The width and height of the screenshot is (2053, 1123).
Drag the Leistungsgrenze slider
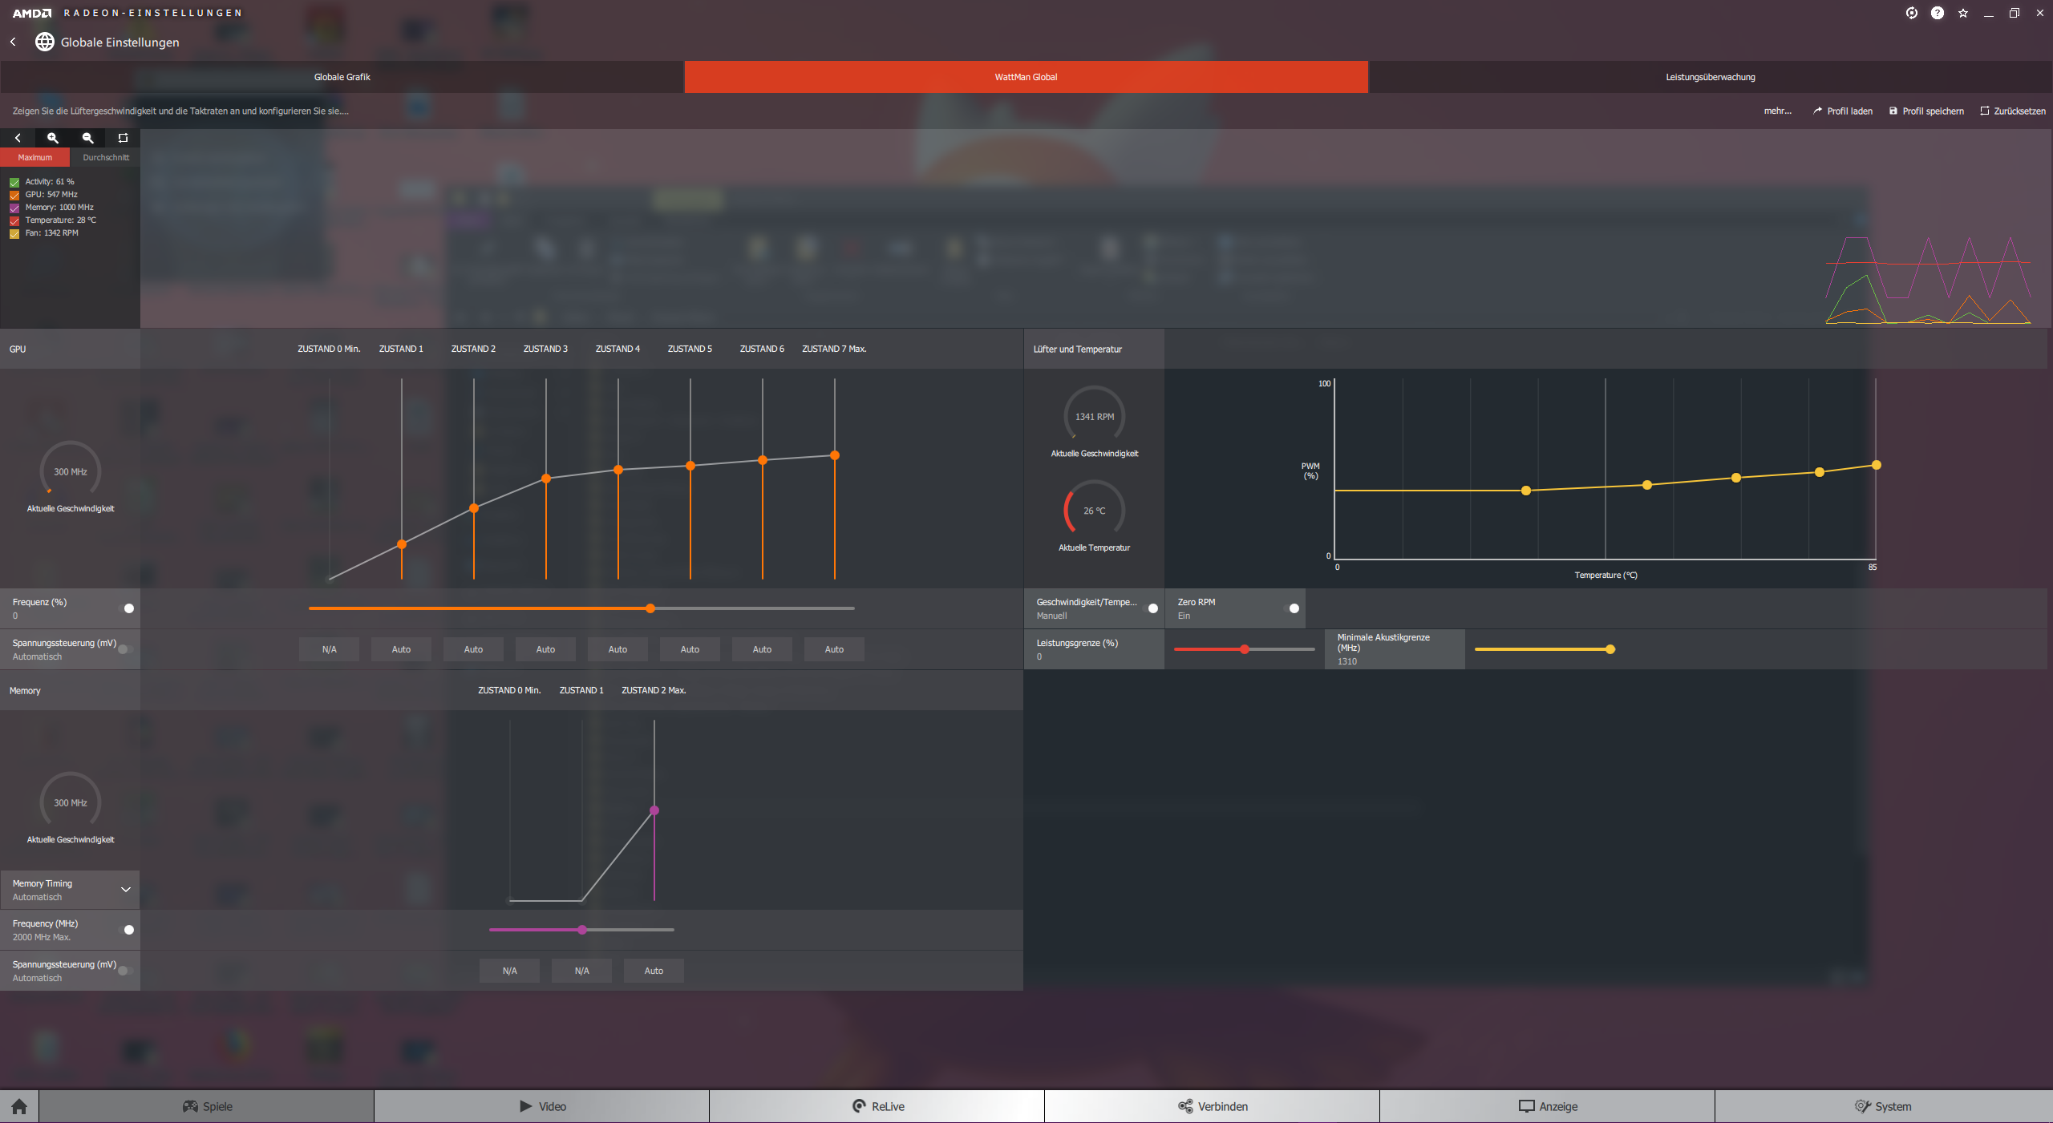tap(1242, 648)
